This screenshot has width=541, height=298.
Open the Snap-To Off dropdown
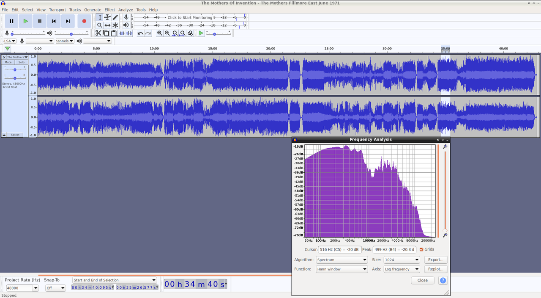point(55,288)
